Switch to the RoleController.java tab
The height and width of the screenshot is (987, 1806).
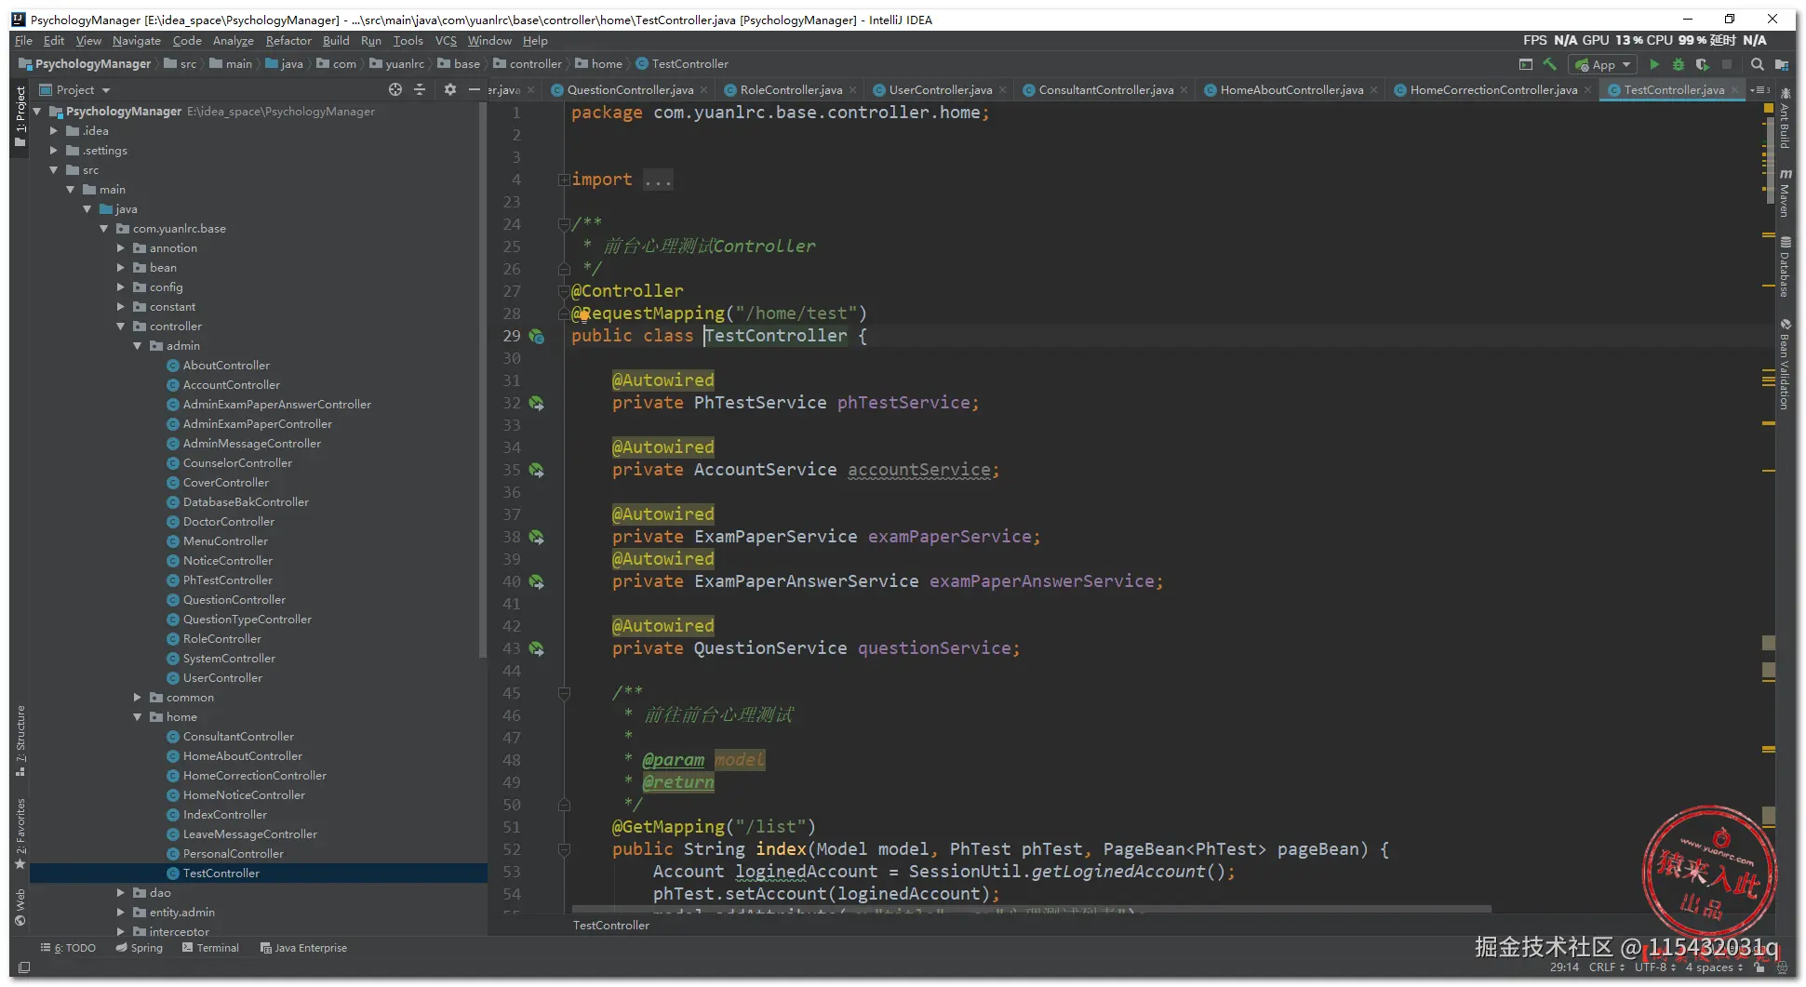(x=790, y=90)
